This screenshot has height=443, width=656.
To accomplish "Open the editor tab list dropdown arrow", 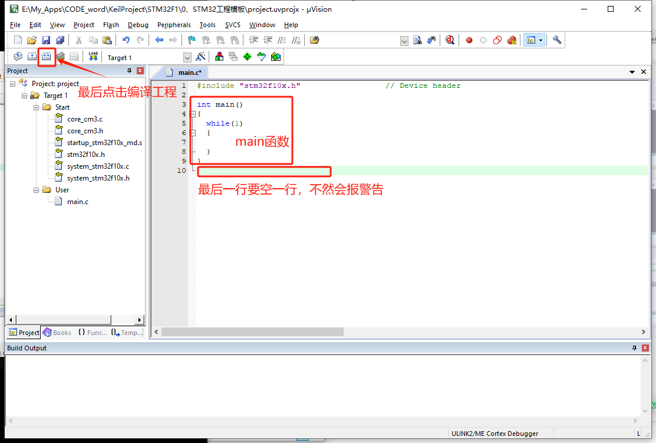I will [x=632, y=72].
